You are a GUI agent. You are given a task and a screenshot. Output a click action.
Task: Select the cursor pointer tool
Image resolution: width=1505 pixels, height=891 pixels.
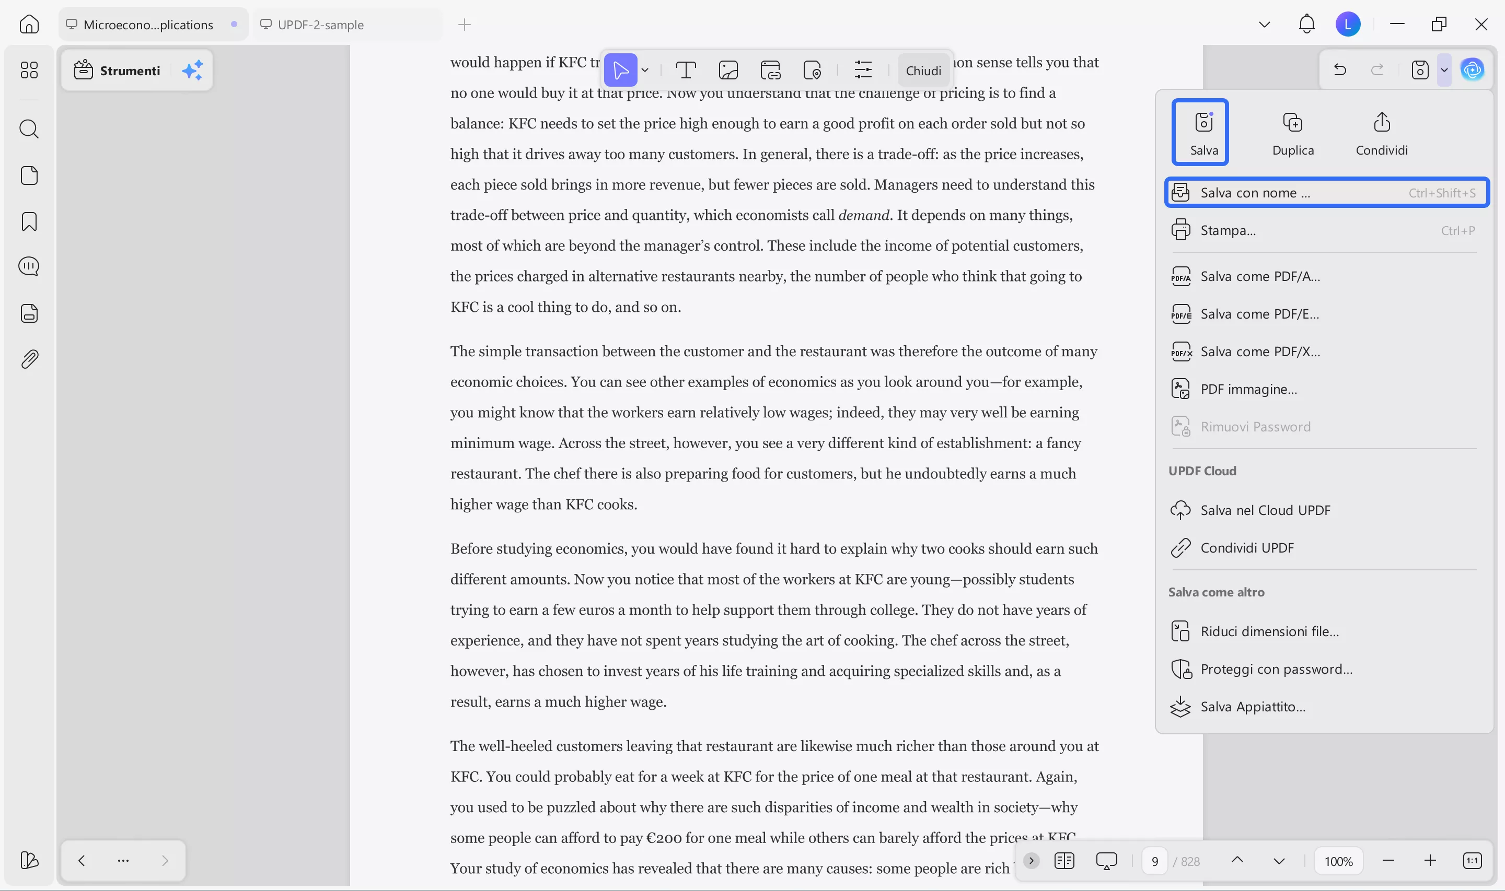click(x=620, y=71)
